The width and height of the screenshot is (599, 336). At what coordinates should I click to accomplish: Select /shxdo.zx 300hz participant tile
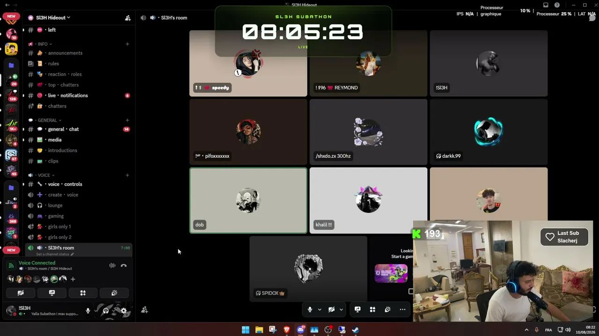(368, 132)
